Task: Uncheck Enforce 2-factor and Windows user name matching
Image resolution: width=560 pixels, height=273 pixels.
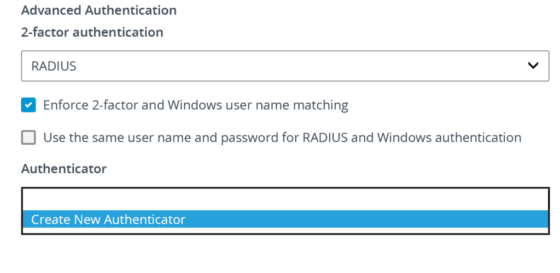Action: (x=28, y=105)
